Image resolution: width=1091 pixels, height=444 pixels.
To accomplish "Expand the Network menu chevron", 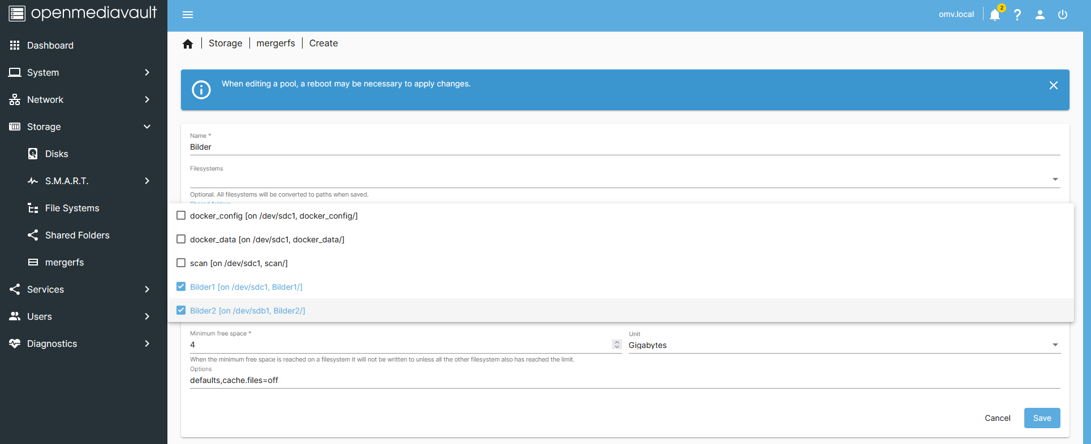I will click(x=147, y=99).
